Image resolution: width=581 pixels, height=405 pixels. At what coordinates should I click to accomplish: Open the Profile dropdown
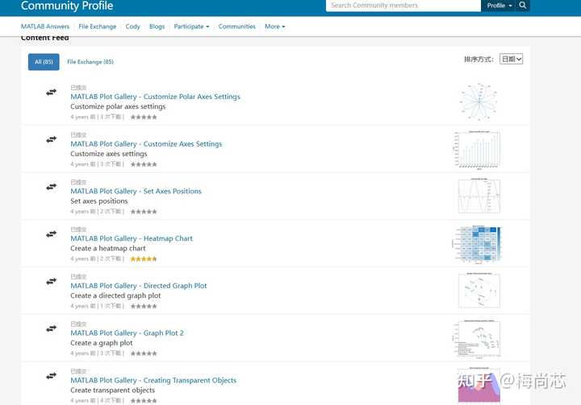(x=499, y=6)
